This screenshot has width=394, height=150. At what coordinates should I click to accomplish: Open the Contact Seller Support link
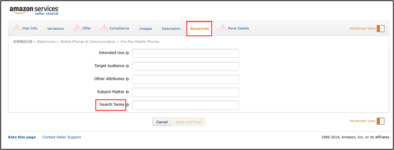click(x=62, y=137)
